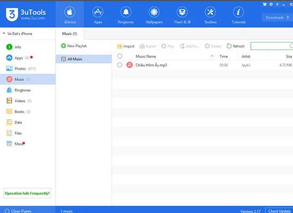Sort by the Artist column
The height and width of the screenshot is (213, 293).
246,56
